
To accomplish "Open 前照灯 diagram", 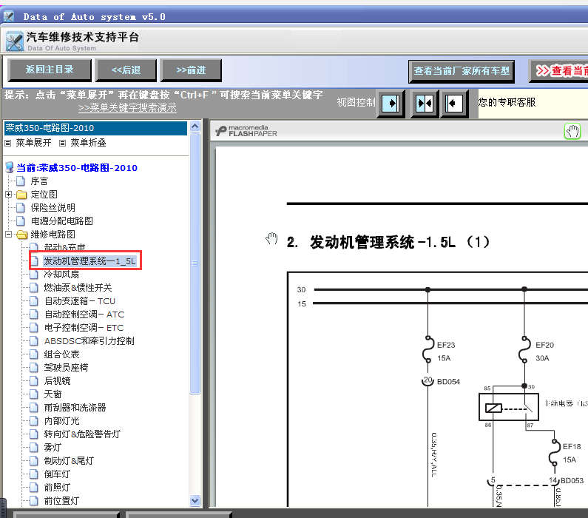I will [57, 487].
